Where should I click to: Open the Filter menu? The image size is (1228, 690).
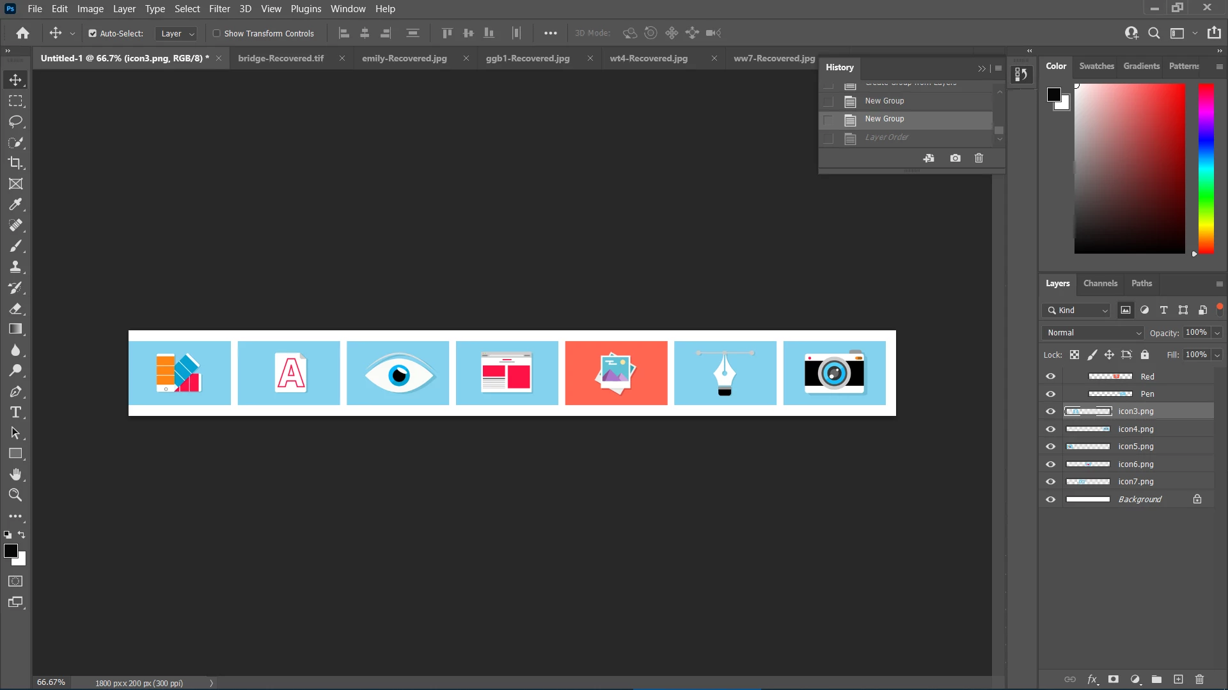point(219,9)
